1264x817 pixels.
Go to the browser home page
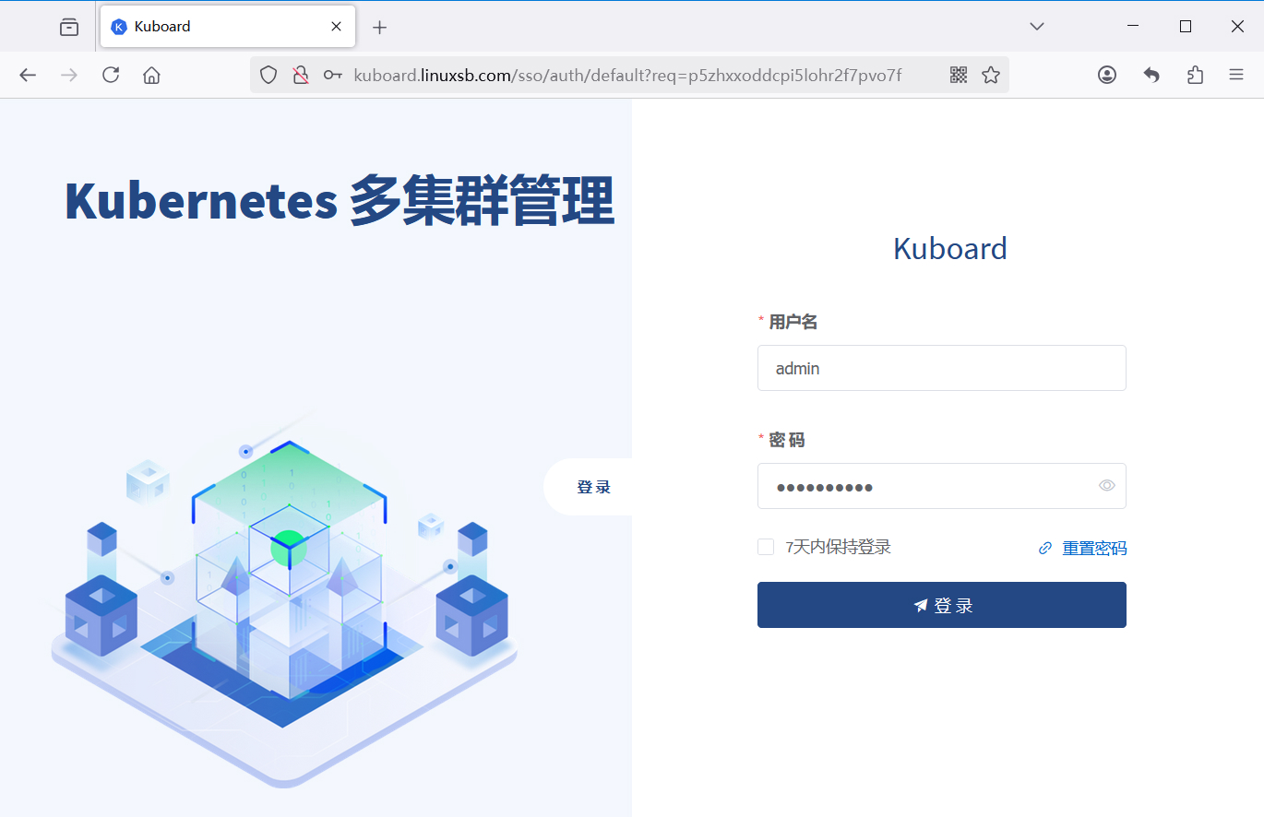pyautogui.click(x=151, y=75)
